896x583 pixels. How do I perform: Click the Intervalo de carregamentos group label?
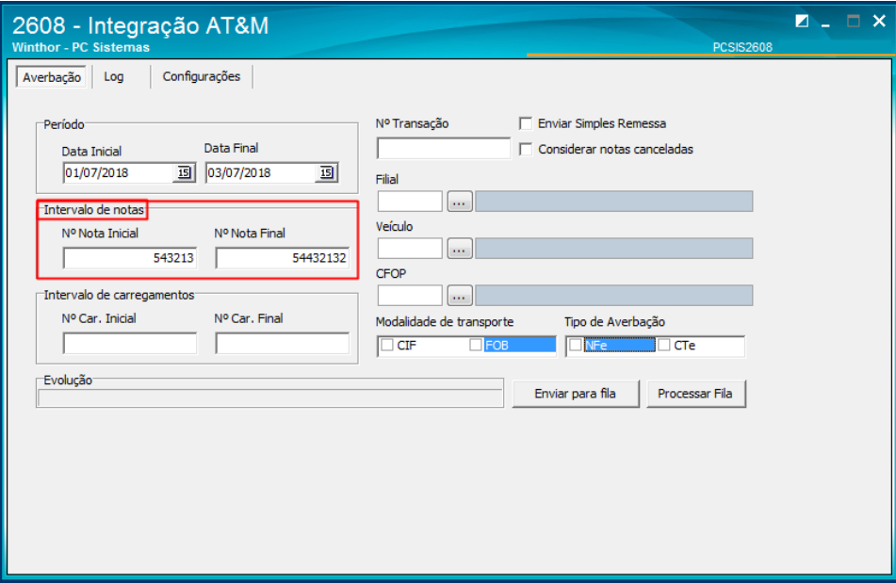tap(119, 295)
